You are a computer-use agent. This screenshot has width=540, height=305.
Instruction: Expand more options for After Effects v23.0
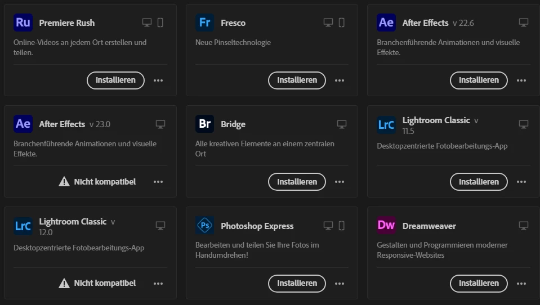pos(158,182)
